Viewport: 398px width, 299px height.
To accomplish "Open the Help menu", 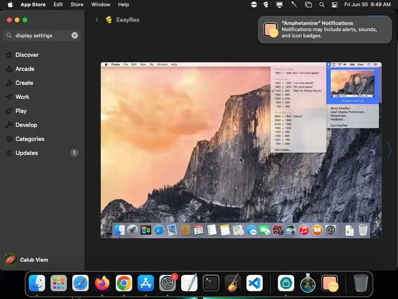I will point(123,4).
